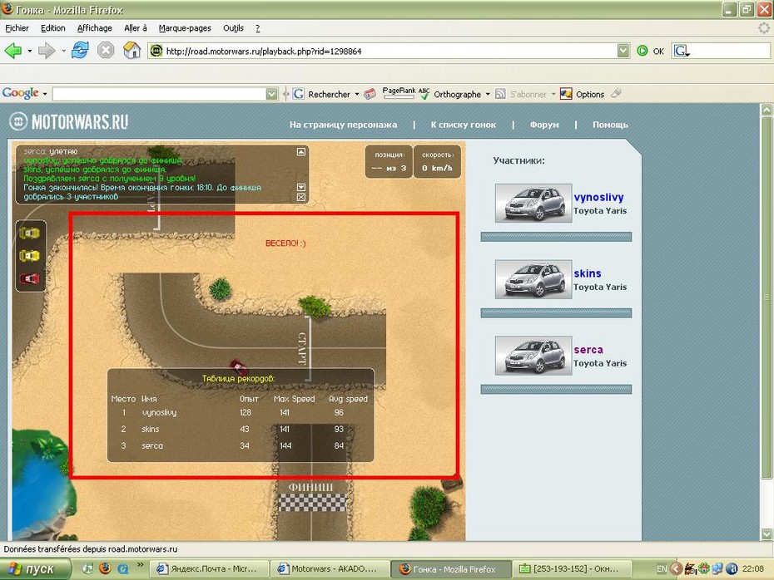This screenshot has width=774, height=580.
Task: Select the second yellow car icon
Action: (30, 256)
